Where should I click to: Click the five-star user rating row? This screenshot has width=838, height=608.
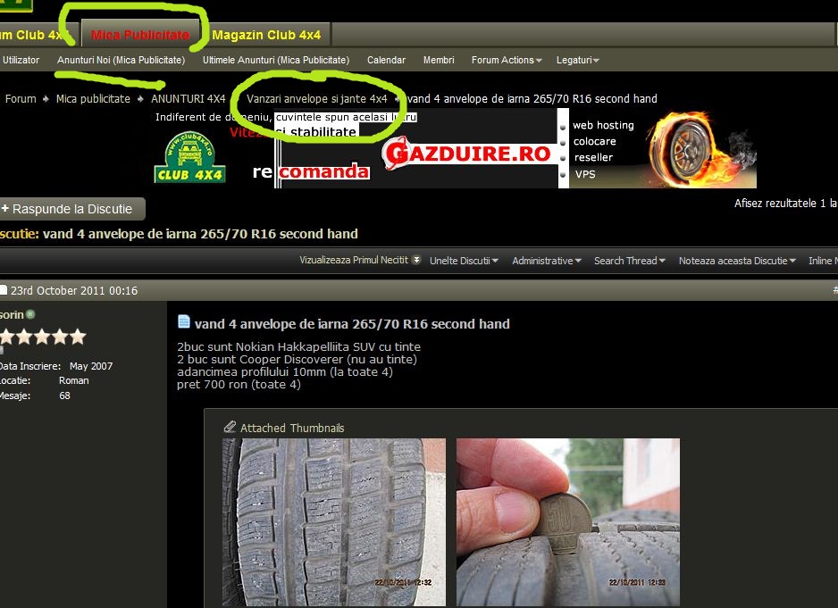pos(43,337)
